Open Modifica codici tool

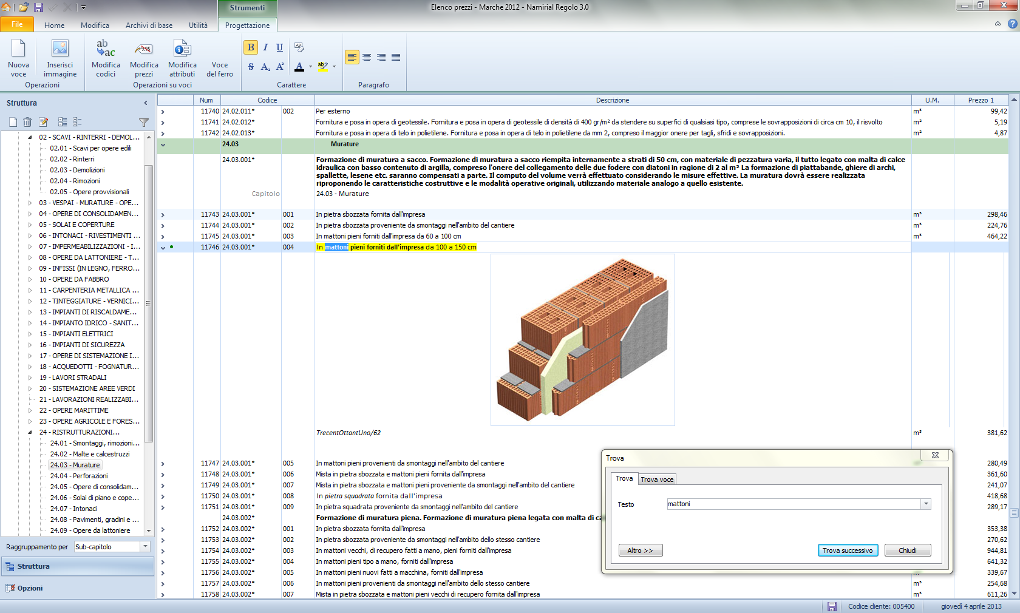coord(106,49)
